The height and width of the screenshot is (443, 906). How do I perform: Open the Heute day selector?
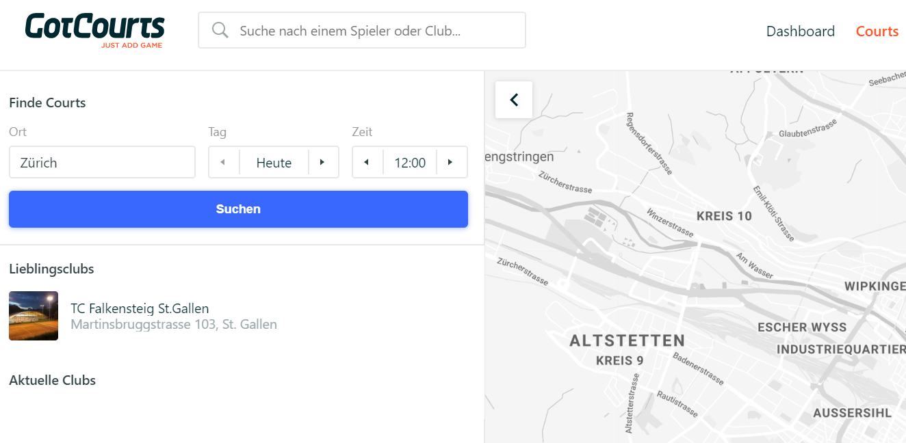274,163
